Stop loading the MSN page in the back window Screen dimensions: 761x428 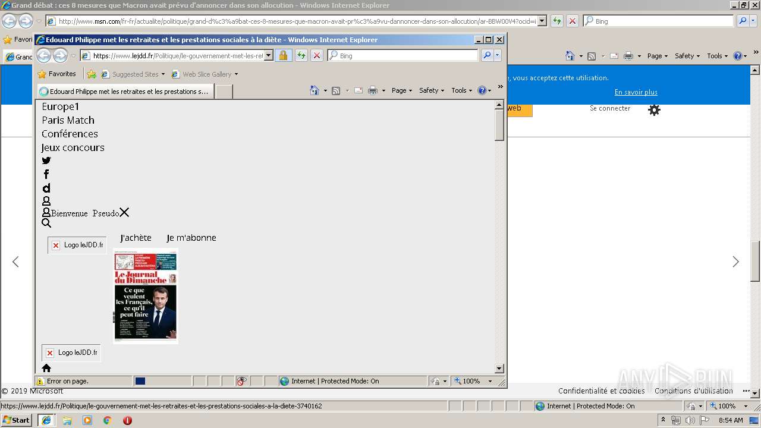[573, 21]
